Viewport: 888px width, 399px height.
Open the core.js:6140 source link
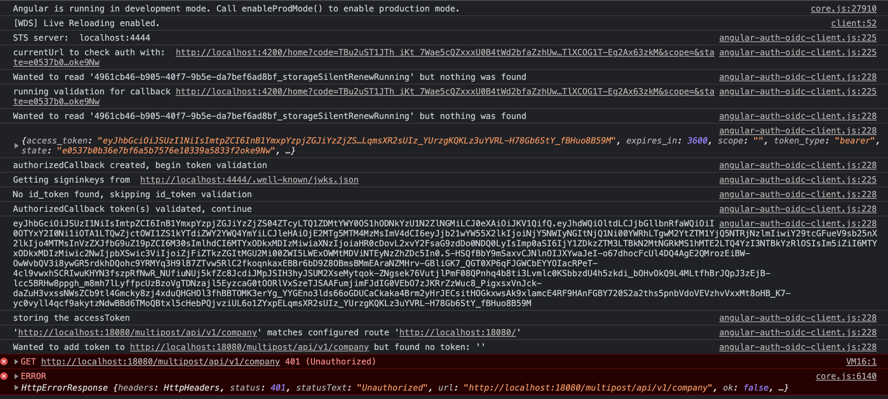pyautogui.click(x=846, y=376)
